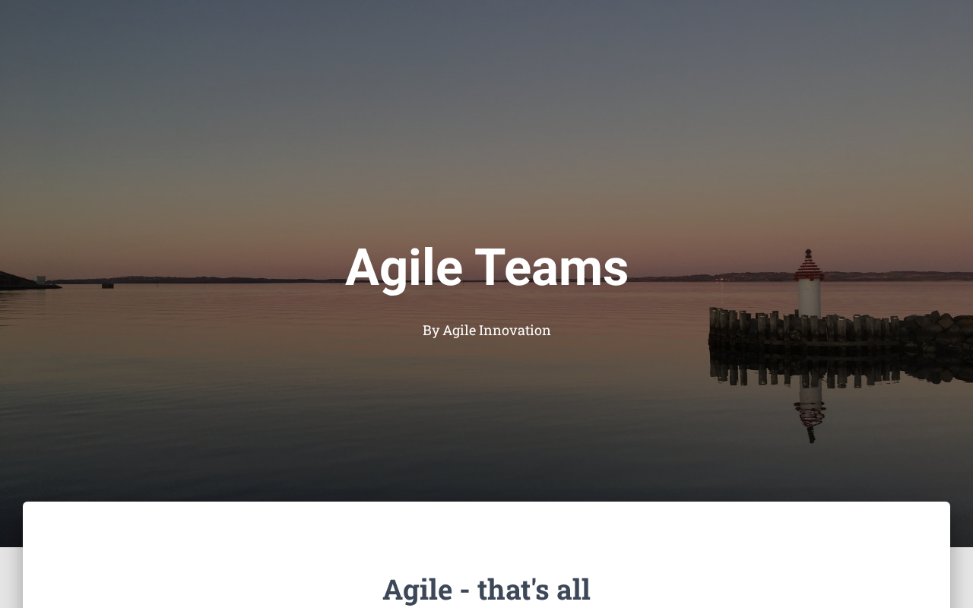
Task: Click the Agile Teams page title
Action: click(x=486, y=267)
